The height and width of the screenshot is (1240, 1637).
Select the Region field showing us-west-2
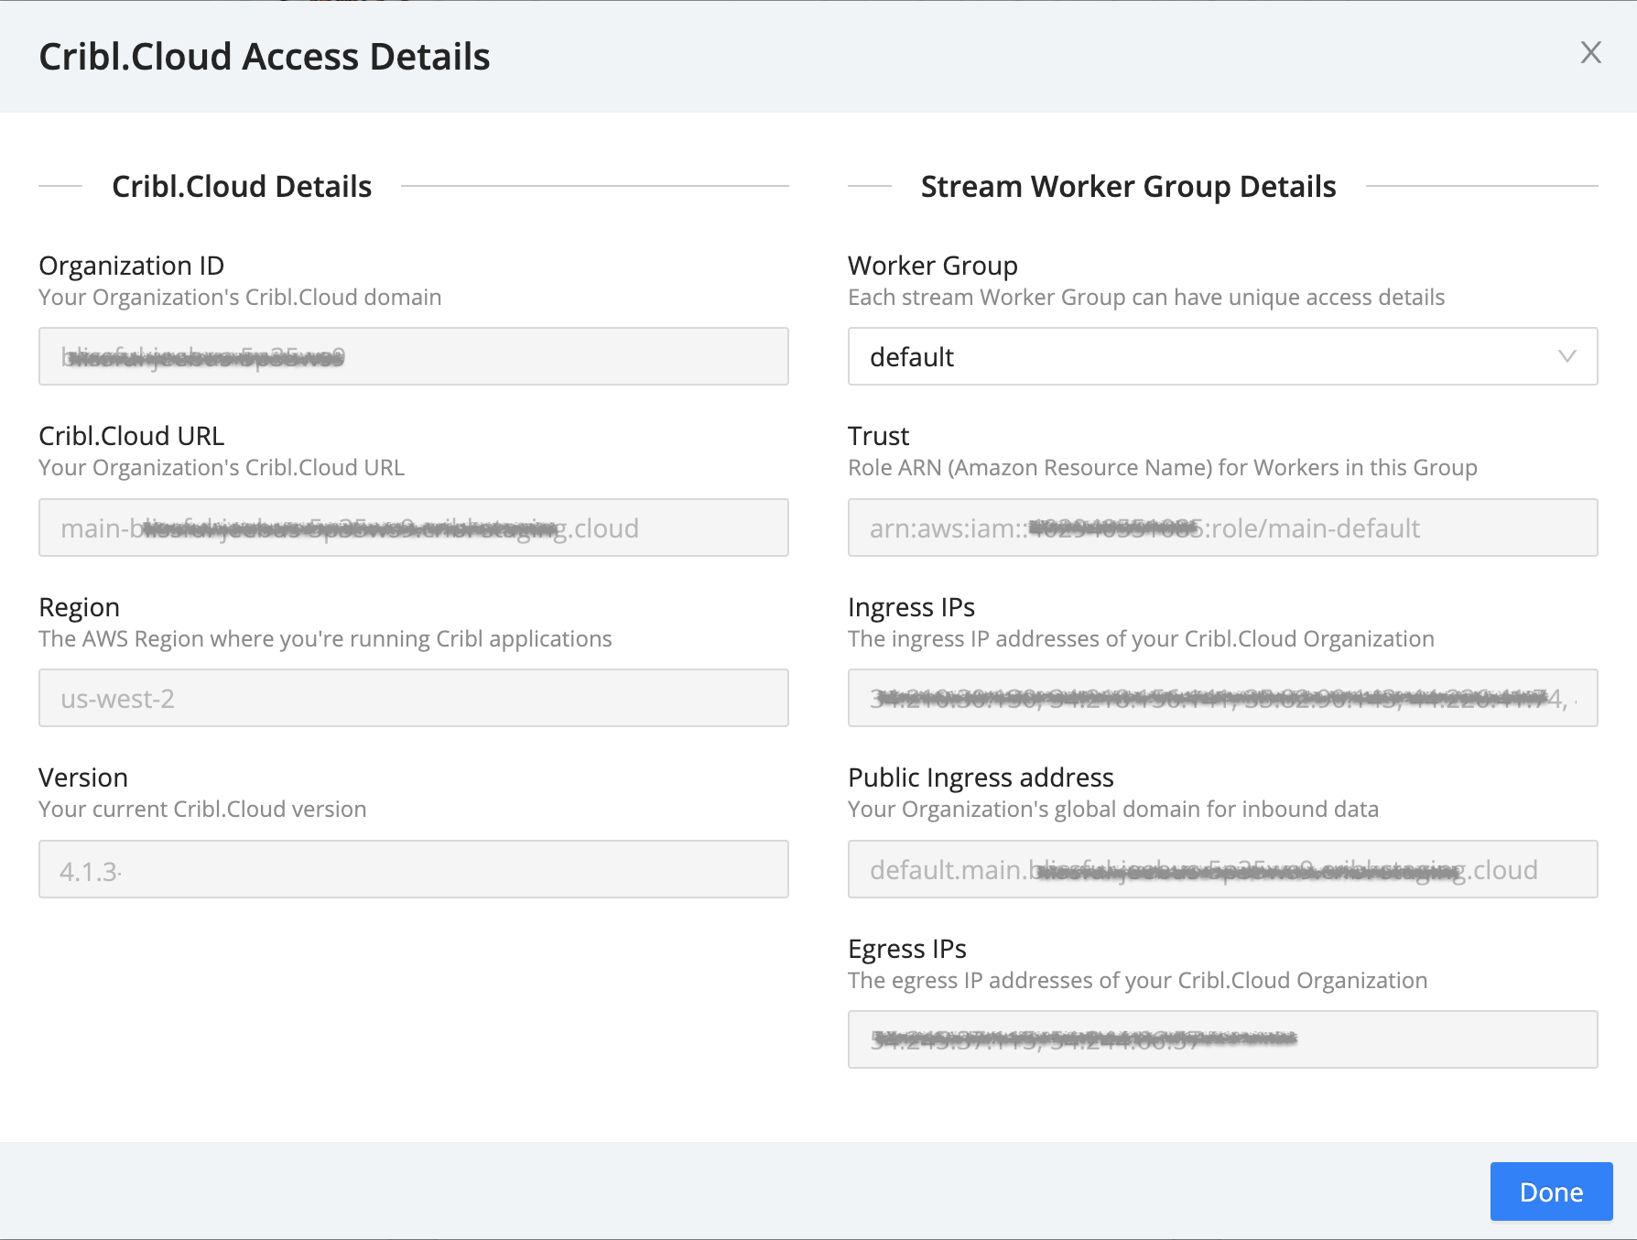pyautogui.click(x=413, y=698)
